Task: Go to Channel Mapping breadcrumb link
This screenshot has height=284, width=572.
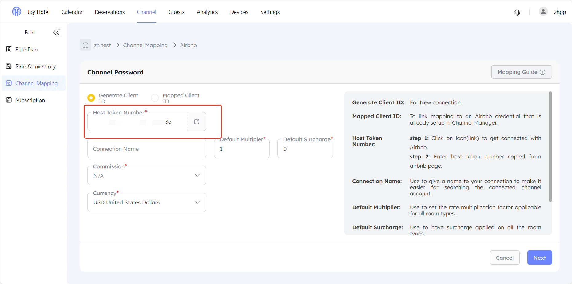Action: (x=145, y=45)
